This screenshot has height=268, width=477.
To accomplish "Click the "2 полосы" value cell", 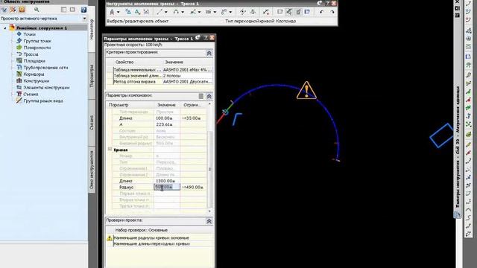I will (187, 75).
